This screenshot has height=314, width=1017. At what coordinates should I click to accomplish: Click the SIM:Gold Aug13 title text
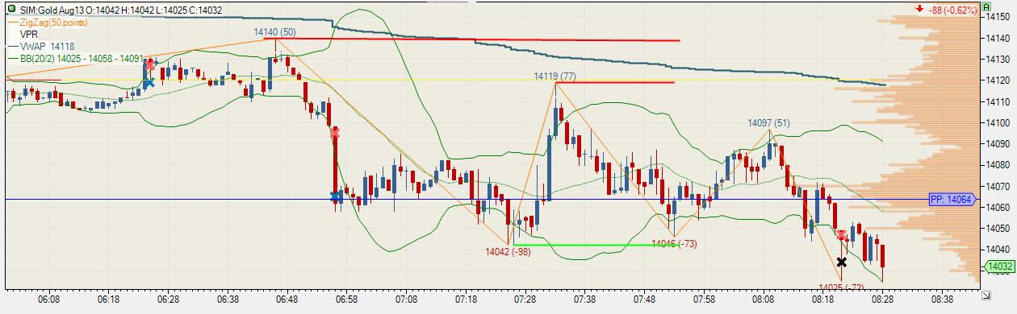pos(52,10)
